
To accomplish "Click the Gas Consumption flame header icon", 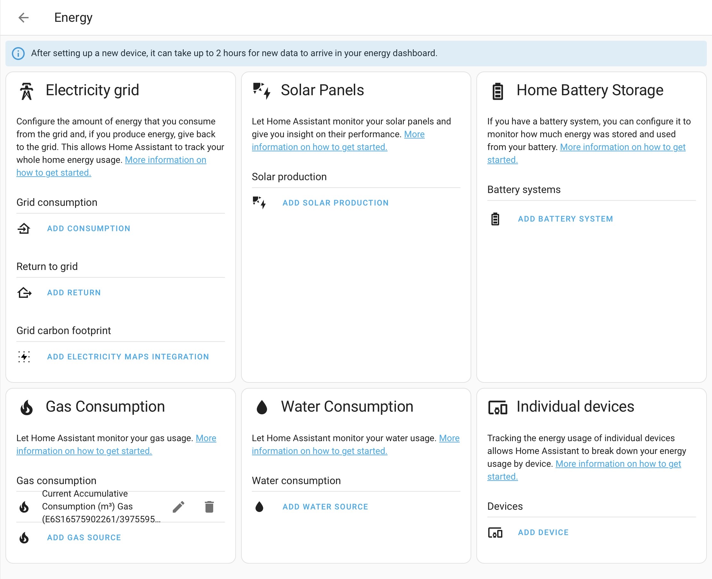I will coord(27,407).
